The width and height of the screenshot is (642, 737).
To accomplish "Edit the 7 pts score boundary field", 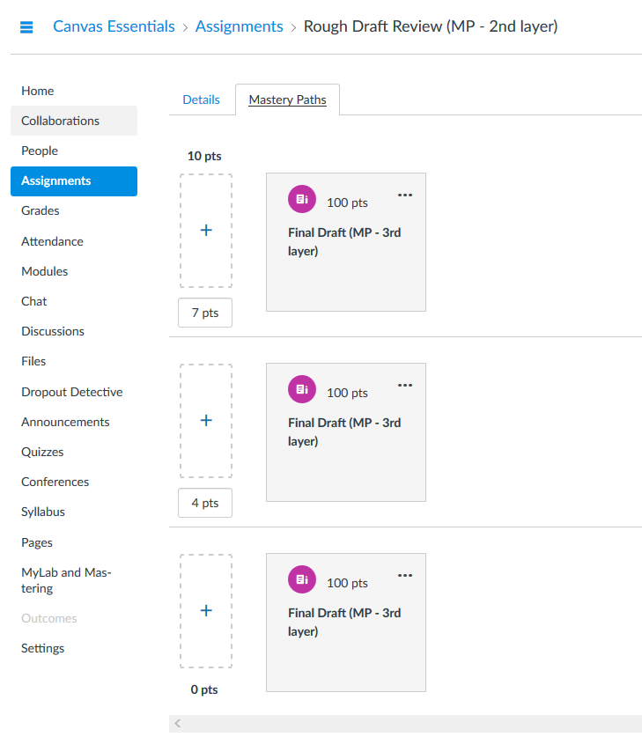I will point(205,313).
